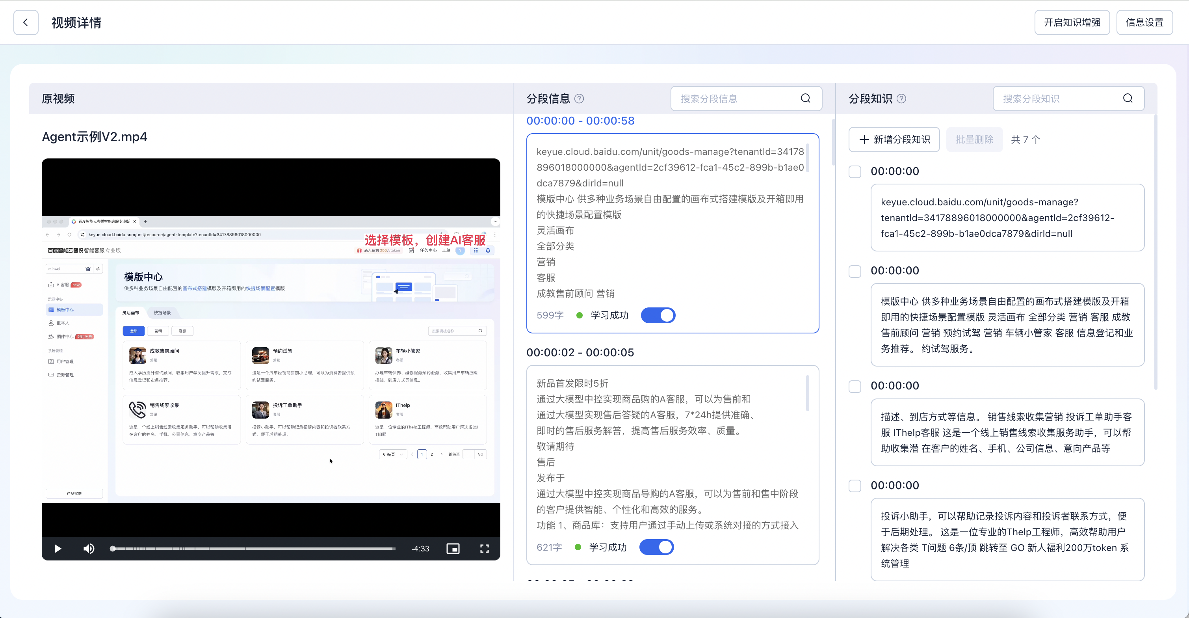Click the scrollbar of the segment knowledge list
Image resolution: width=1189 pixels, height=618 pixels.
pyautogui.click(x=1155, y=252)
